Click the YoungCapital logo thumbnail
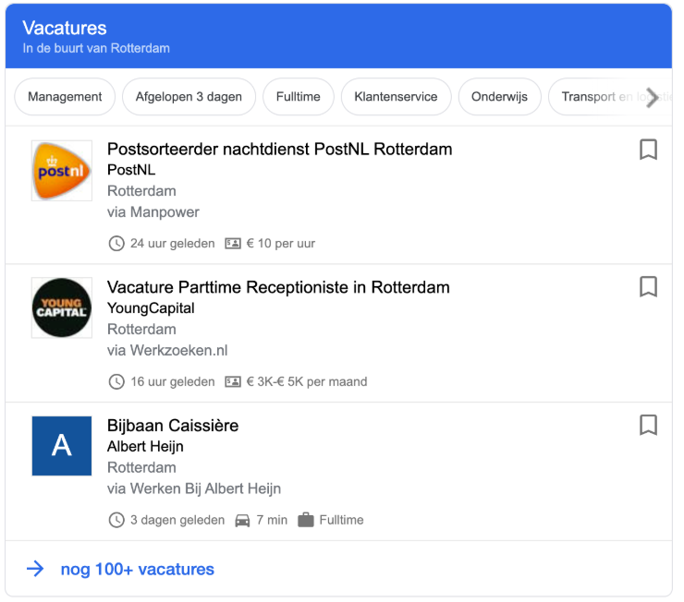The image size is (684, 602). [62, 308]
